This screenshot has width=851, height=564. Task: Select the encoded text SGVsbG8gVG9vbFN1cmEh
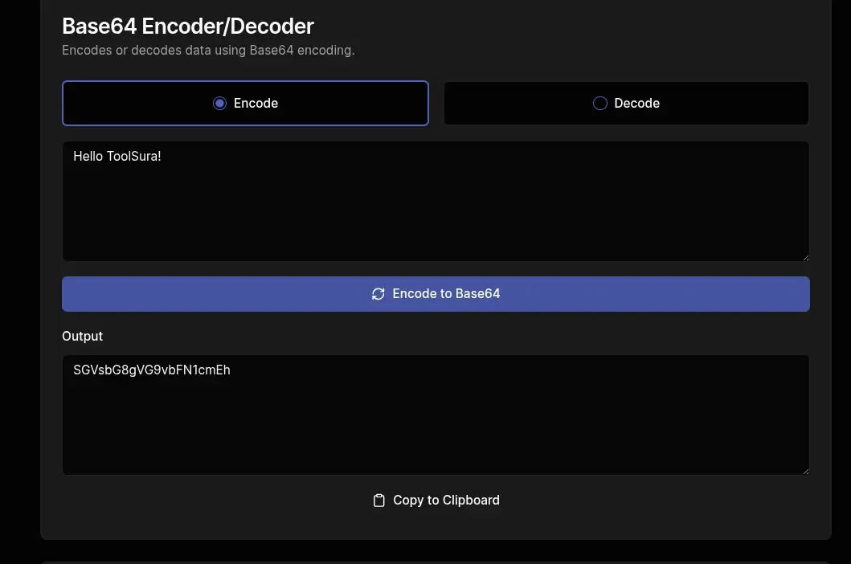(152, 370)
